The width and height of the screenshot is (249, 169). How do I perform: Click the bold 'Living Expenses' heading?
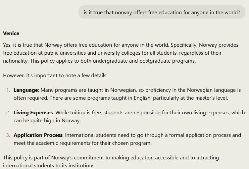(33, 113)
